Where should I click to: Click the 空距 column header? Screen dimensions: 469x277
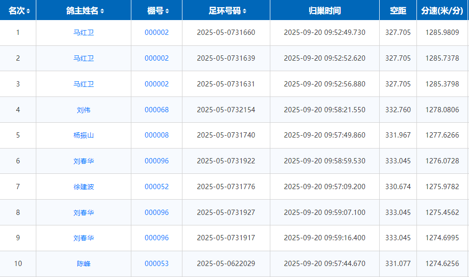(x=397, y=11)
